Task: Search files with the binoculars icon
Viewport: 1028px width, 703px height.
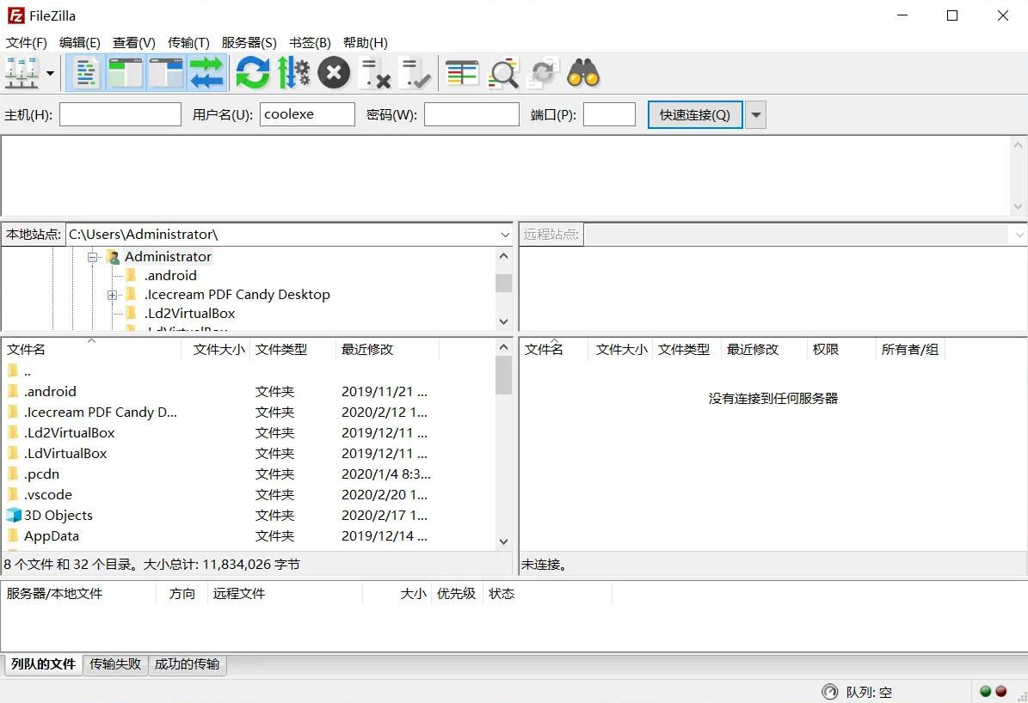Action: [x=583, y=73]
